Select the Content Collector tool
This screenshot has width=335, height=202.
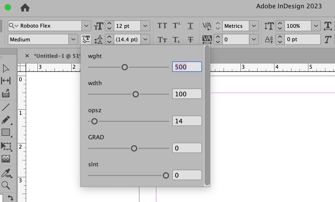click(6, 93)
